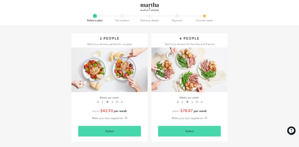The height and width of the screenshot is (147, 299).
Task: Choose 2 meals per week for 2 people
Action: (98, 102)
